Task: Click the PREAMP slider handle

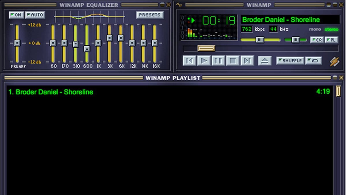Action: pos(17,43)
